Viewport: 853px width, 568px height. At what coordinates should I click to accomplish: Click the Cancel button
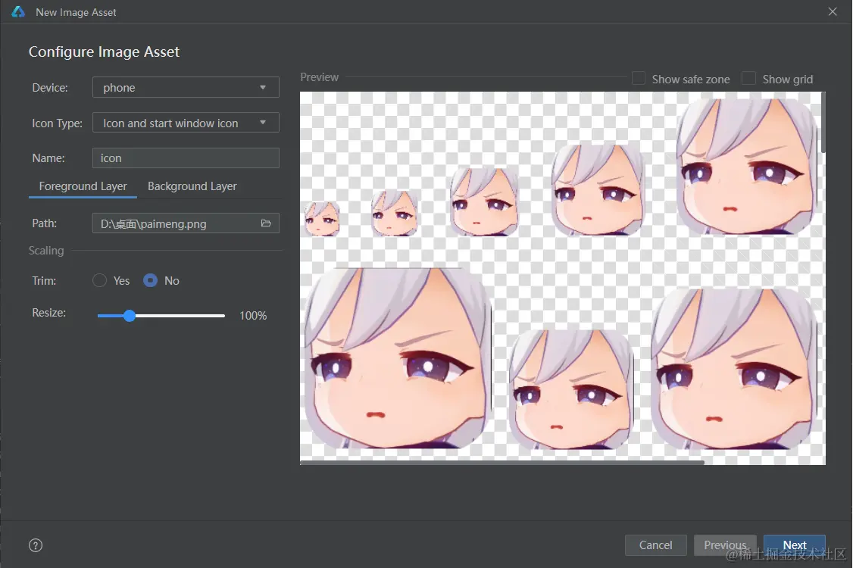[x=655, y=545]
